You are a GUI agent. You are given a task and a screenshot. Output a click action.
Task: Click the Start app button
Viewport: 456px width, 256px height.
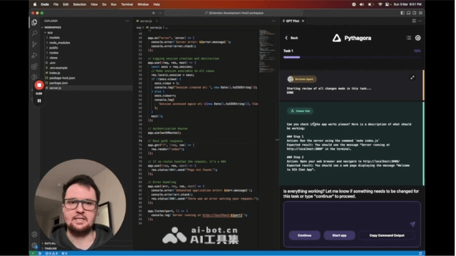(x=339, y=235)
